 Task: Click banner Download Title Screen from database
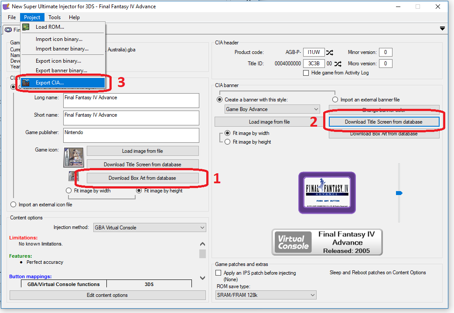[384, 122]
